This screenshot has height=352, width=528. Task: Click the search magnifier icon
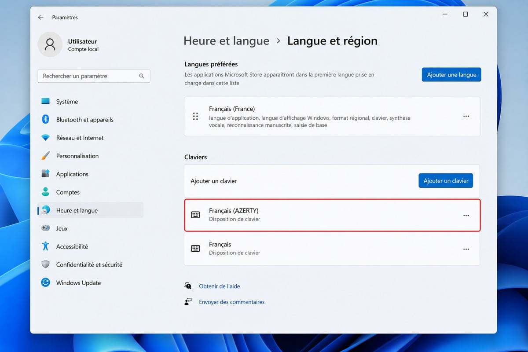click(142, 76)
